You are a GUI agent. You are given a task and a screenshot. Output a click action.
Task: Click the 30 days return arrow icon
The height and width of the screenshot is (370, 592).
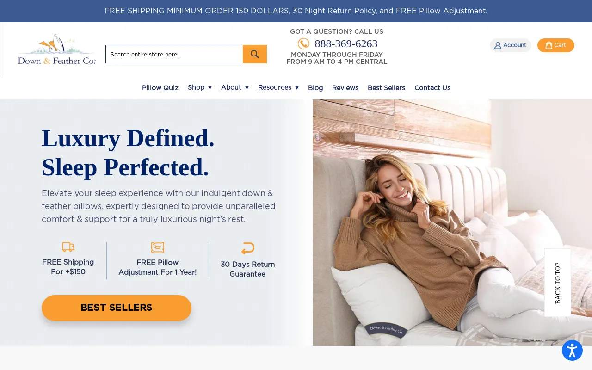pos(248,248)
